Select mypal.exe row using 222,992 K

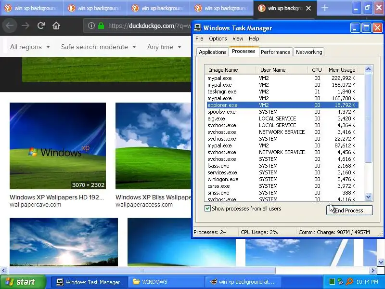click(282, 78)
